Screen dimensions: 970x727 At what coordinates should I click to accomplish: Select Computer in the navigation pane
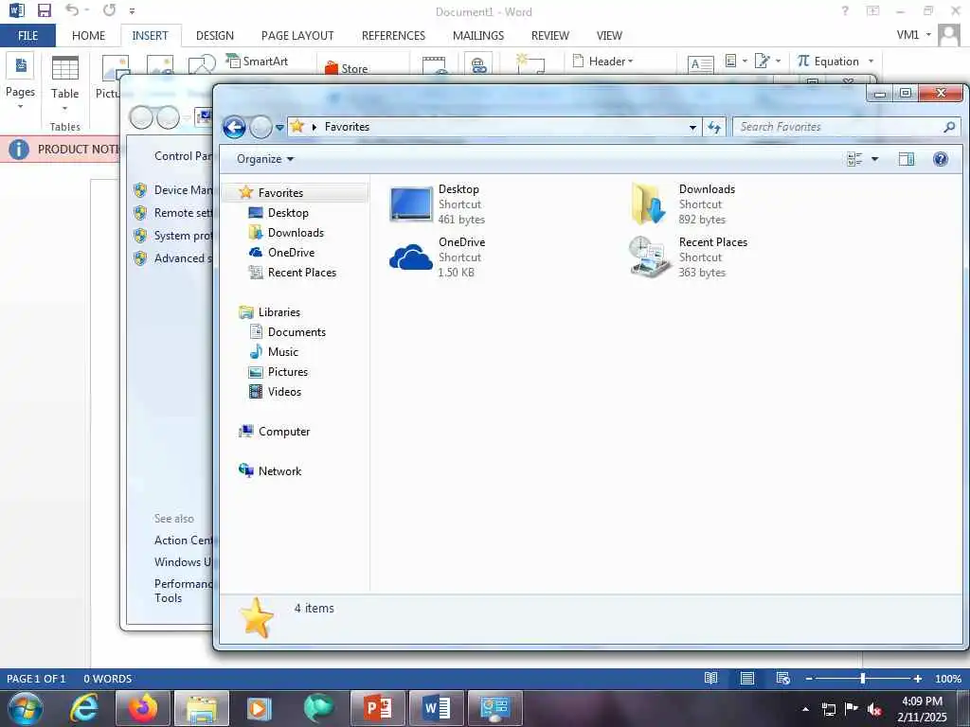click(284, 432)
